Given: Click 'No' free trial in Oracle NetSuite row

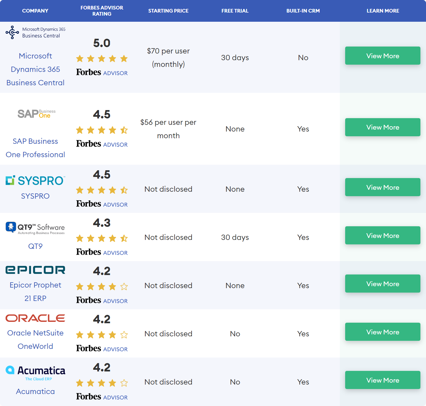Looking at the screenshot, I should [235, 334].
